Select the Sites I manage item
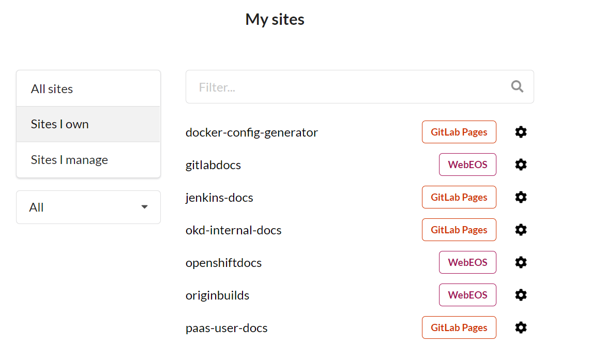Image resolution: width=590 pixels, height=343 pixels. click(88, 160)
